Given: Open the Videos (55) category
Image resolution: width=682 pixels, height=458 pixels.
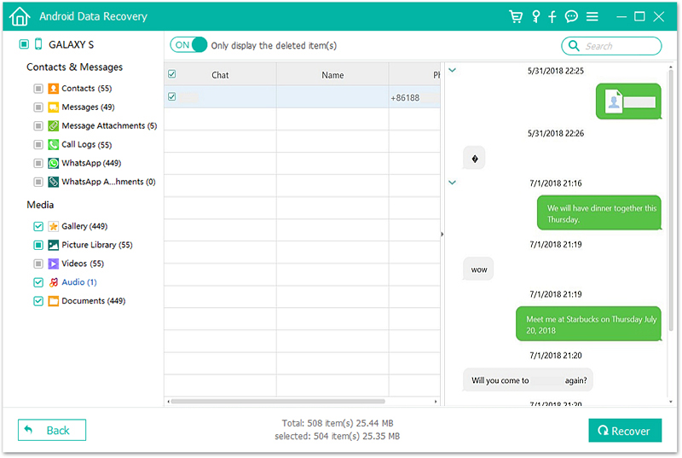Looking at the screenshot, I should pyautogui.click(x=83, y=264).
